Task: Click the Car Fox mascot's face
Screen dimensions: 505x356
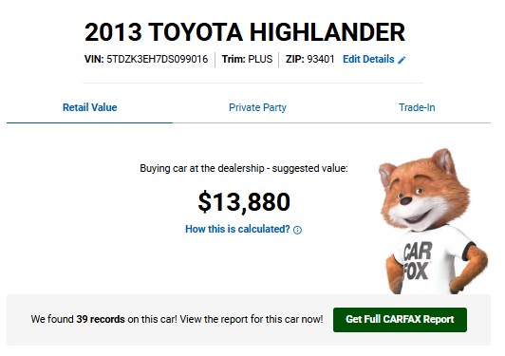Action: coord(419,199)
